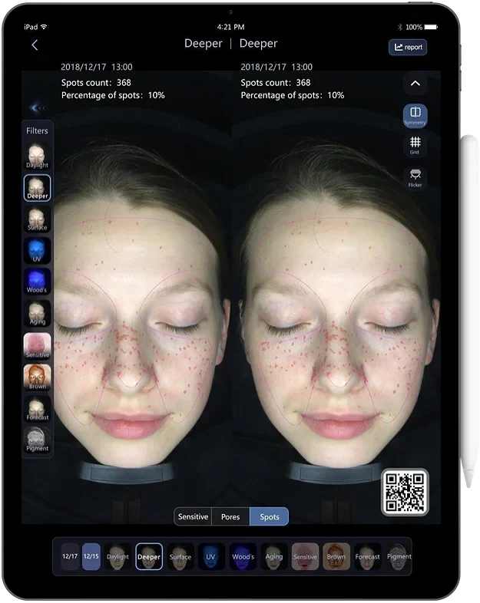Screen dimensions: 480x603
Task: Select the Daylight filter in sidebar
Action: point(37,157)
